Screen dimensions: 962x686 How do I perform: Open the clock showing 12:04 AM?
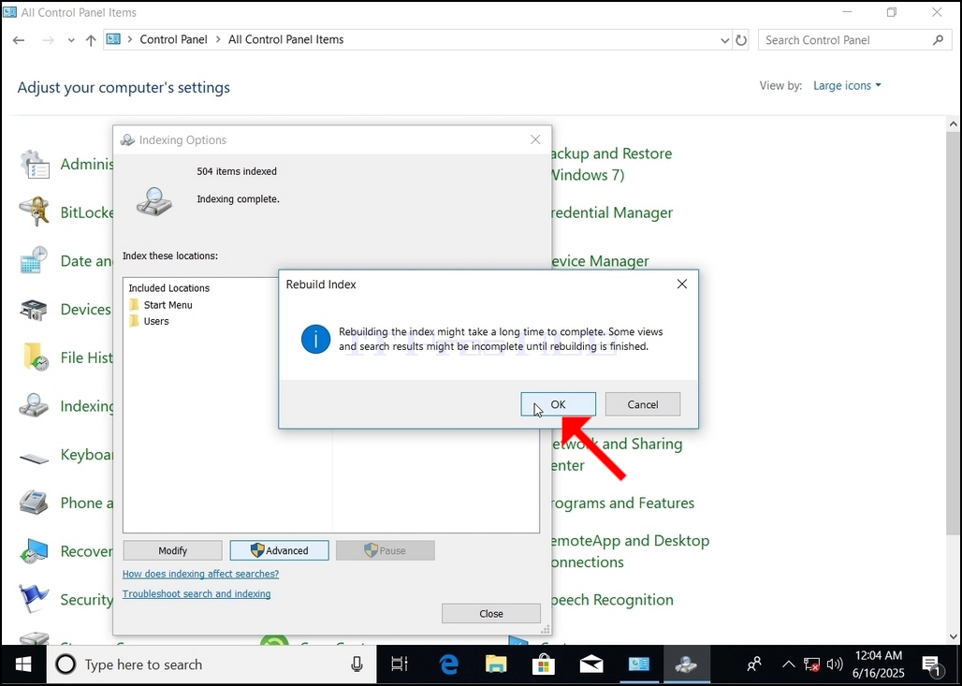click(x=879, y=664)
